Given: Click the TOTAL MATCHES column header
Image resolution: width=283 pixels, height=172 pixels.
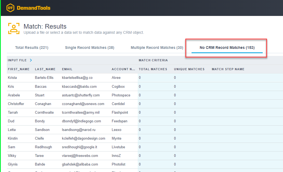Looking at the screenshot, I should (153, 69).
